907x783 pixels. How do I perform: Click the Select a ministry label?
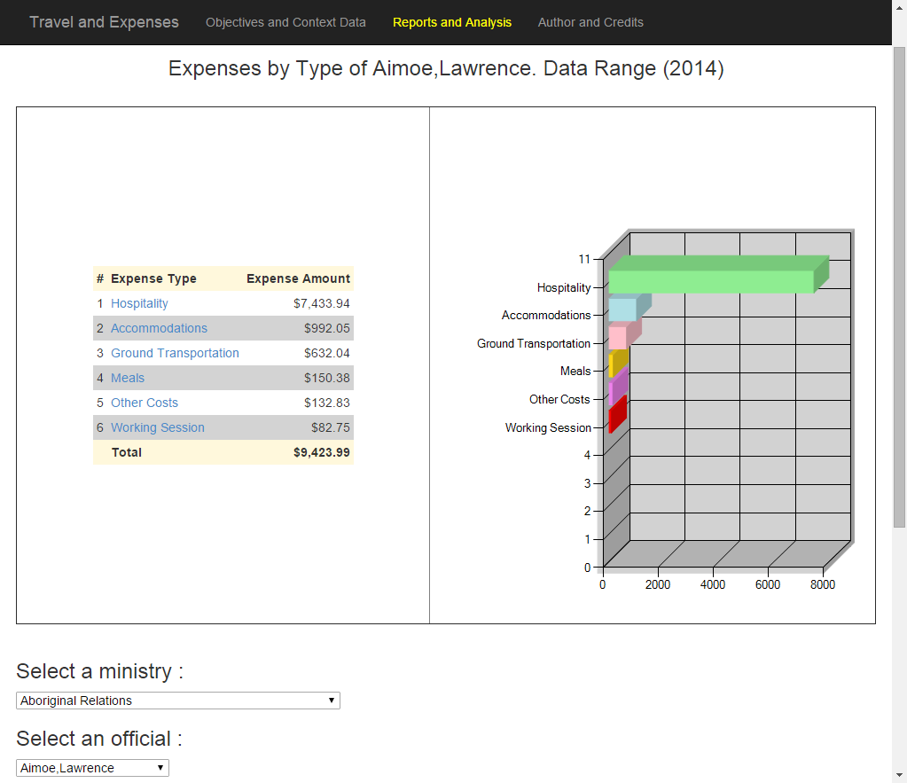coord(100,671)
